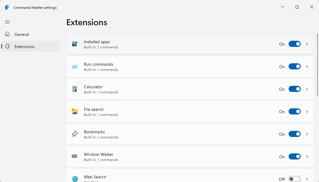Click the File search folder icon
This screenshot has width=319, height=182.
pyautogui.click(x=75, y=112)
